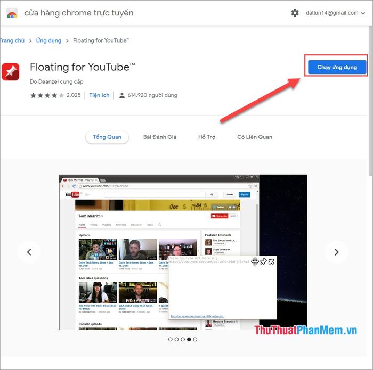
Task: Switch to the Bài Đánh Giá tab
Action: tap(160, 137)
